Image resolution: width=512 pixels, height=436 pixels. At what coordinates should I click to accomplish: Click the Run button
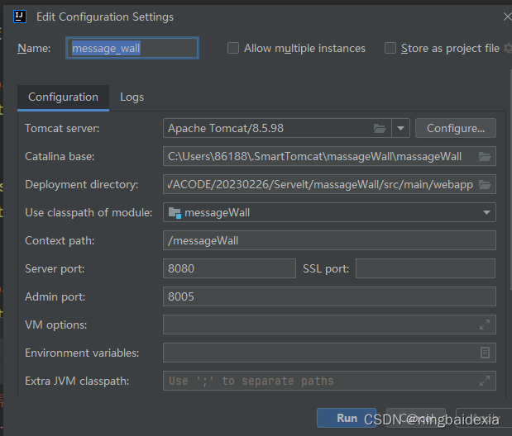[347, 418]
